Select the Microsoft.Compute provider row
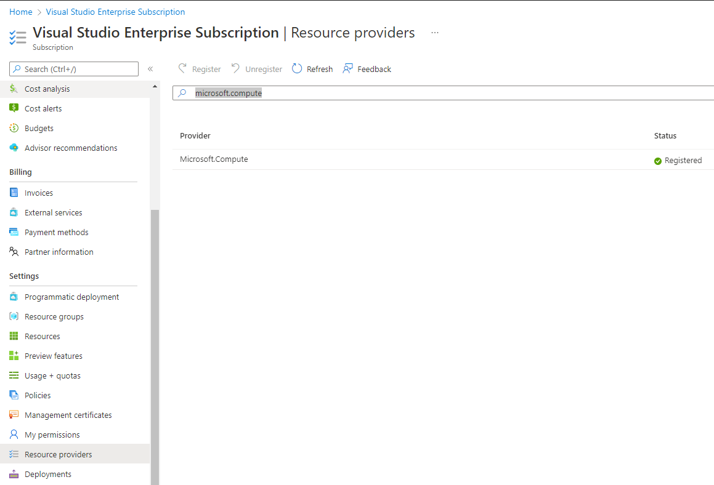 444,159
